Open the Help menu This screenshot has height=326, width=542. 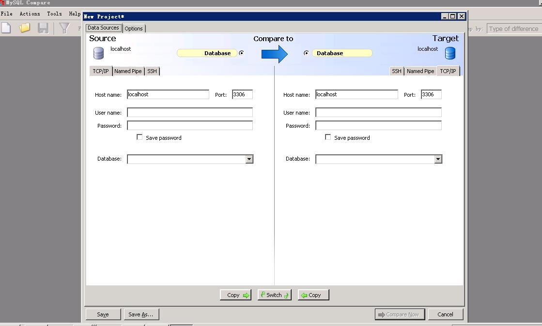[75, 14]
